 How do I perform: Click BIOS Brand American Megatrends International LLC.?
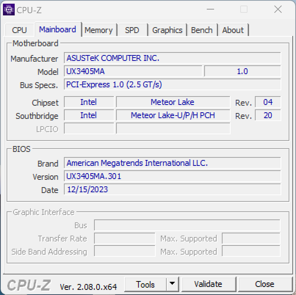pyautogui.click(x=172, y=163)
